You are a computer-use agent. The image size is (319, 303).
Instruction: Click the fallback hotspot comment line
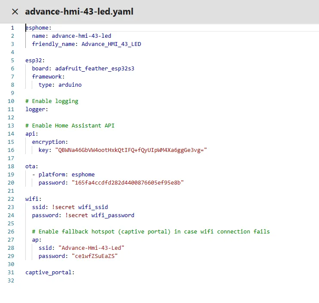click(151, 232)
